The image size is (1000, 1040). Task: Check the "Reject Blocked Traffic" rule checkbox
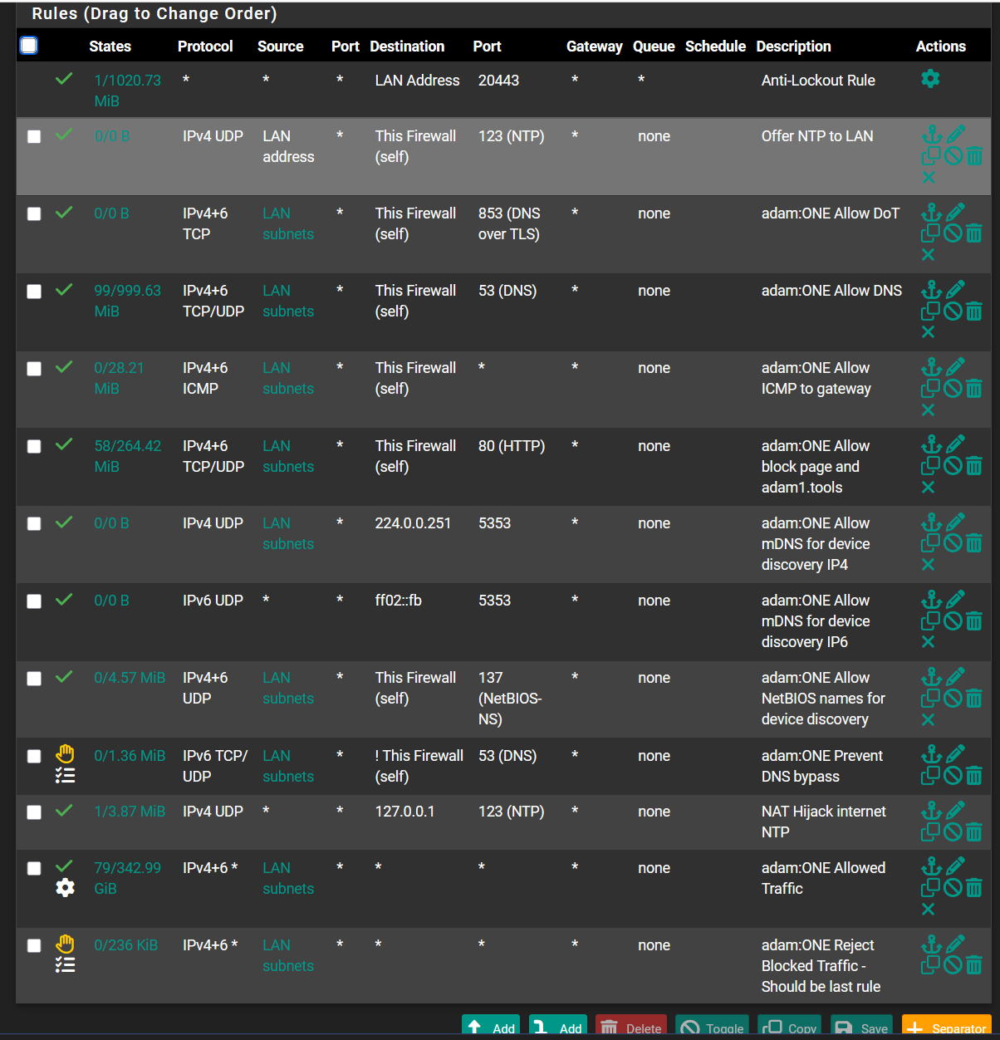(x=33, y=945)
